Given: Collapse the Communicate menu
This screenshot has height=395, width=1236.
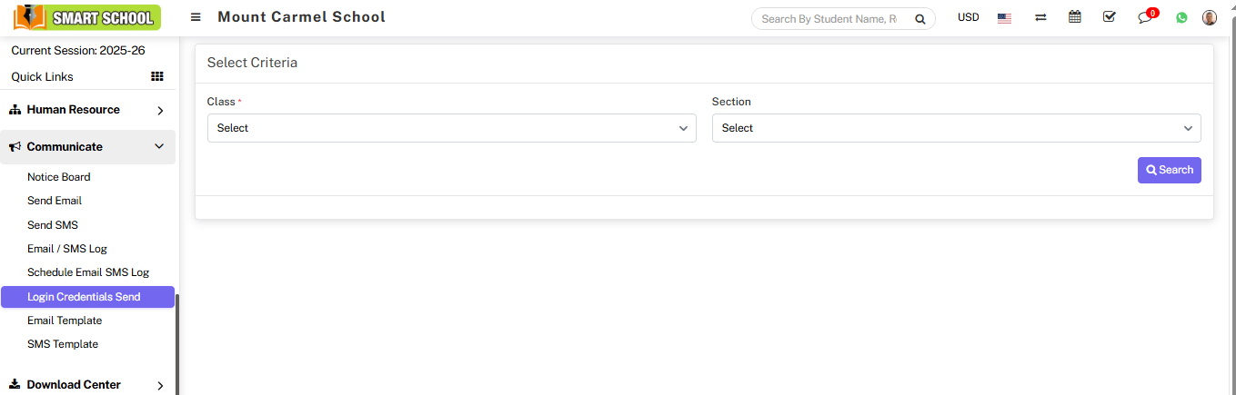Looking at the screenshot, I should pyautogui.click(x=87, y=147).
